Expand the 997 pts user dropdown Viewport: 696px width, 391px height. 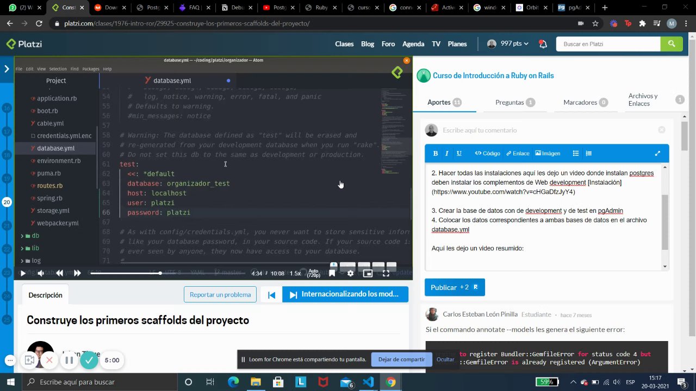point(508,44)
